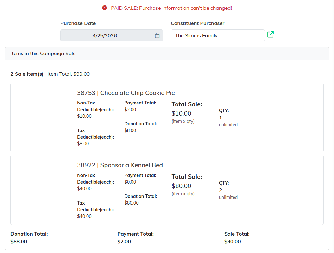This screenshot has height=253, width=334.
Task: Select 38753 | Chocolate Chip Cookie Pie title
Action: coord(126,93)
